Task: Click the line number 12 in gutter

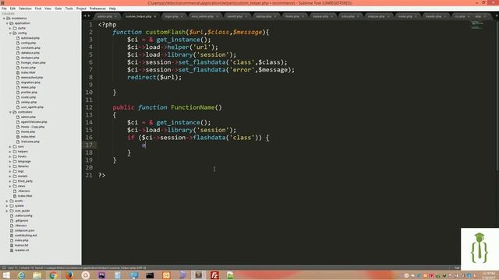Action: pos(89,107)
